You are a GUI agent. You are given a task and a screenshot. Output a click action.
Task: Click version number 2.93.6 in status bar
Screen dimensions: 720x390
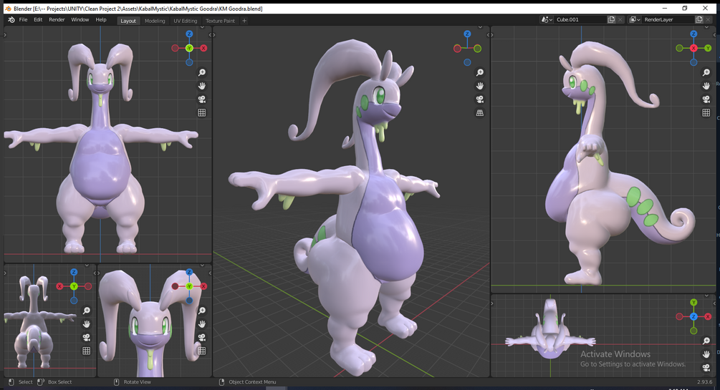pos(704,381)
